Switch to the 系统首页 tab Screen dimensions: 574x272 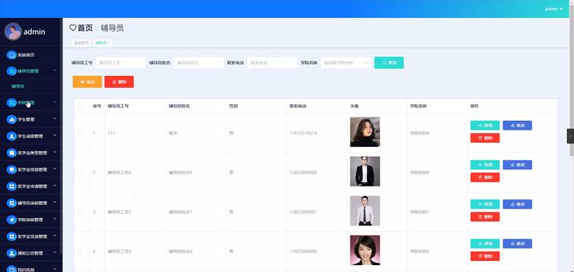pyautogui.click(x=81, y=43)
